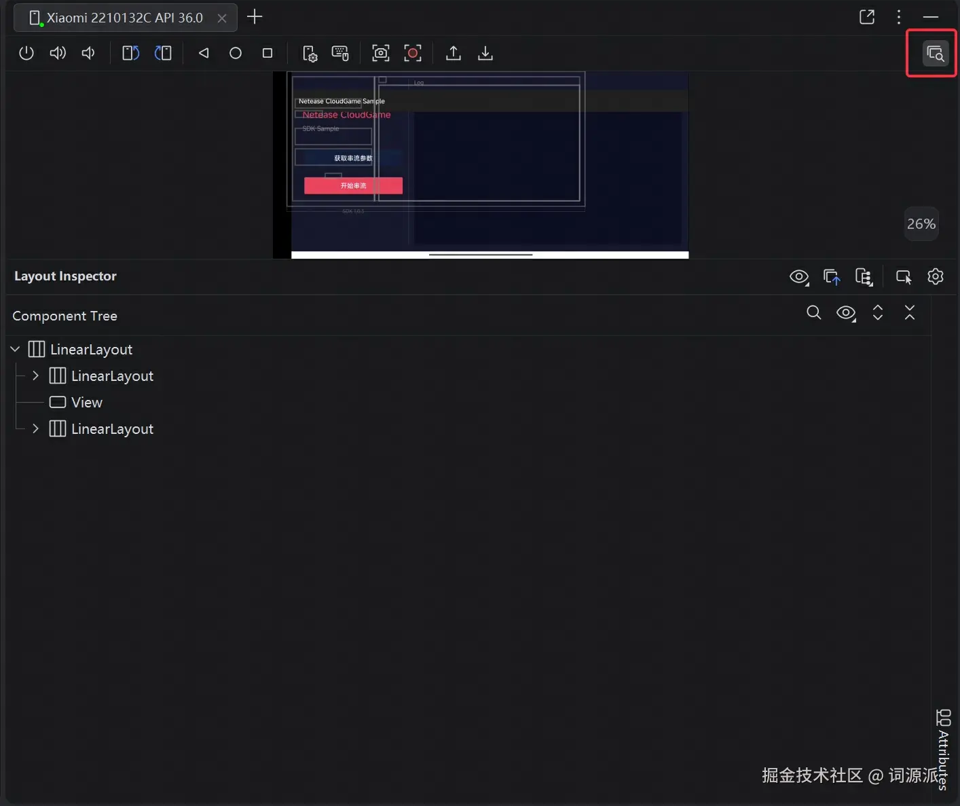Open Component Tree eye filter options
Screen dimensions: 960x806
(x=846, y=313)
